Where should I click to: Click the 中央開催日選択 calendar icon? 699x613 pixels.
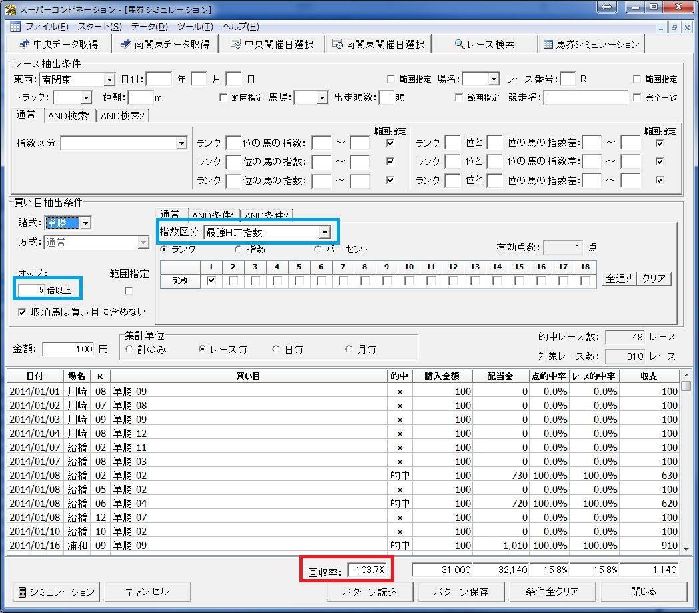pyautogui.click(x=236, y=44)
